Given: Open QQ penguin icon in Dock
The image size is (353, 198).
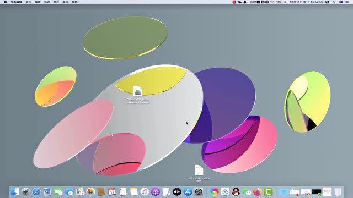Looking at the screenshot, I should click(x=236, y=192).
